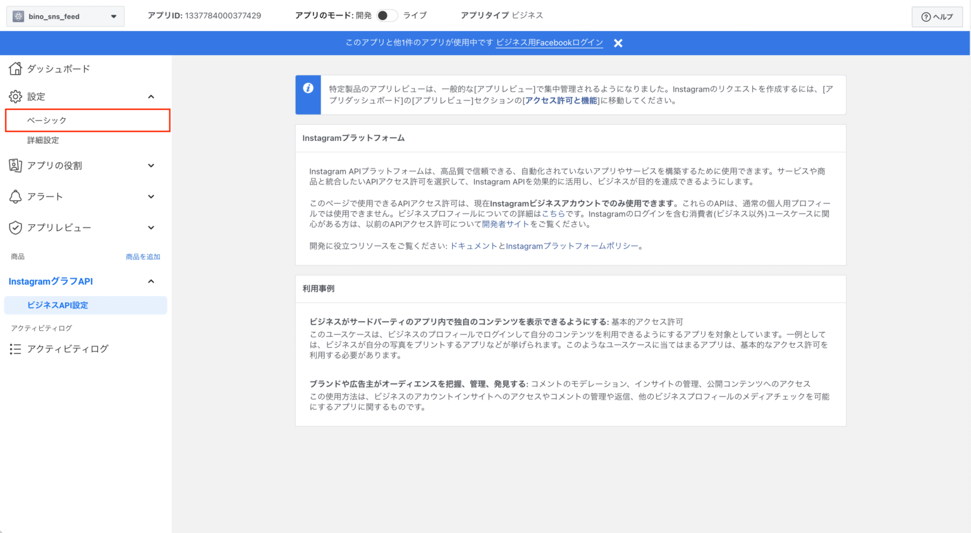Select the アプリの役割 icon
This screenshot has height=533, width=971.
click(x=15, y=164)
